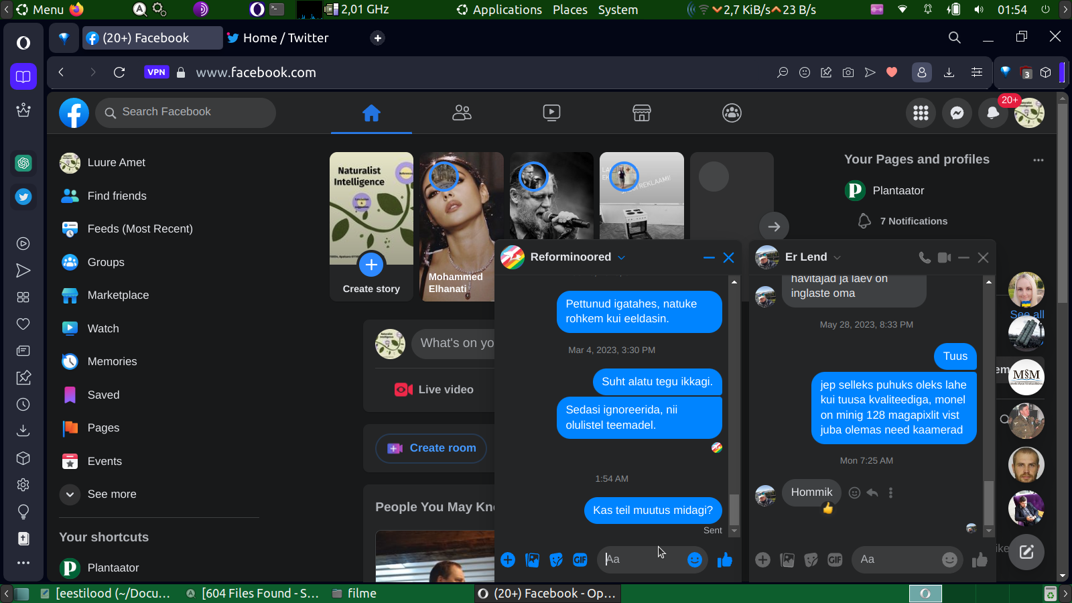Start a Live video
Viewport: 1072px width, 603px height.
[434, 390]
